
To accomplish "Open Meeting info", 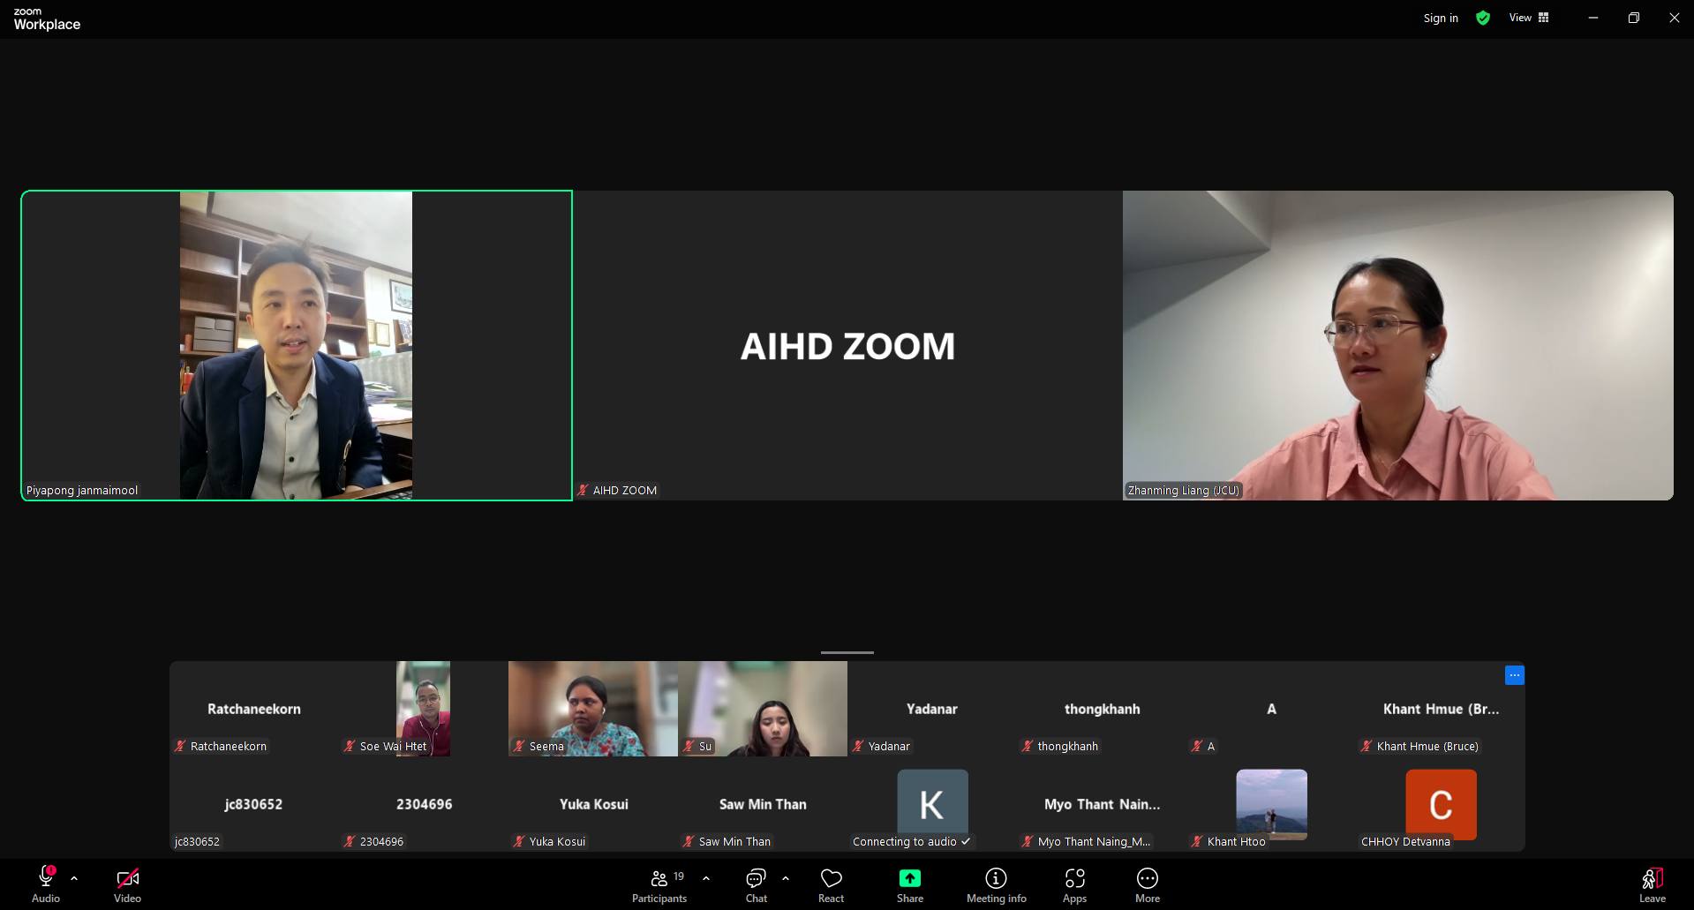I will coord(996,885).
